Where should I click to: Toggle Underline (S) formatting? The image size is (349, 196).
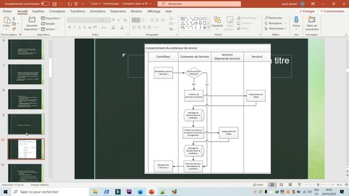80,27
